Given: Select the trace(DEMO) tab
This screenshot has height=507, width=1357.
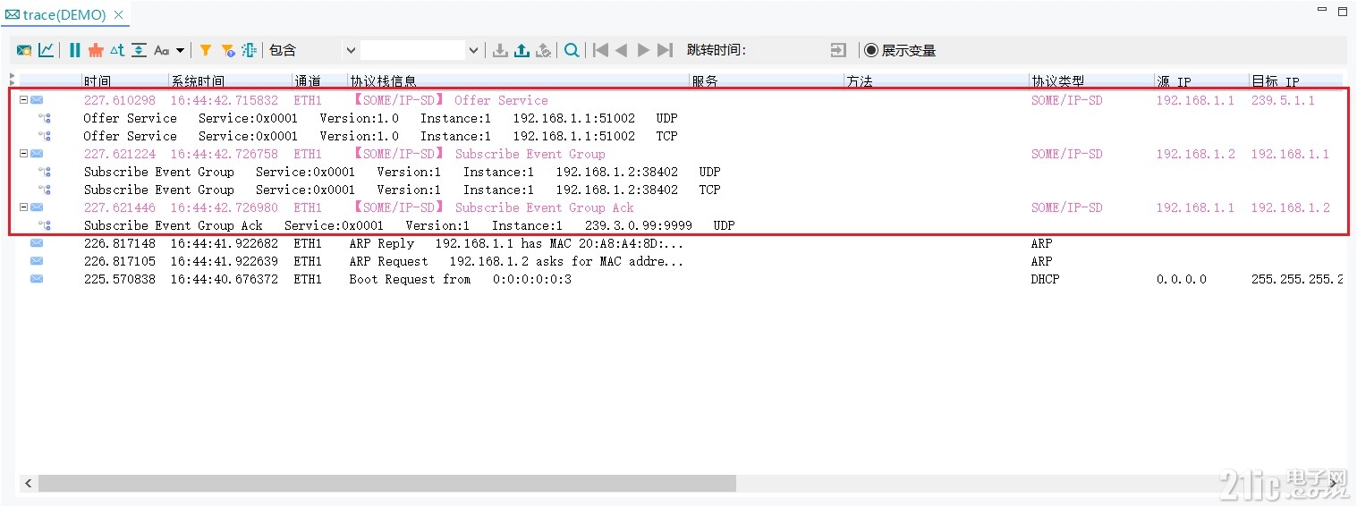Looking at the screenshot, I should click(63, 15).
